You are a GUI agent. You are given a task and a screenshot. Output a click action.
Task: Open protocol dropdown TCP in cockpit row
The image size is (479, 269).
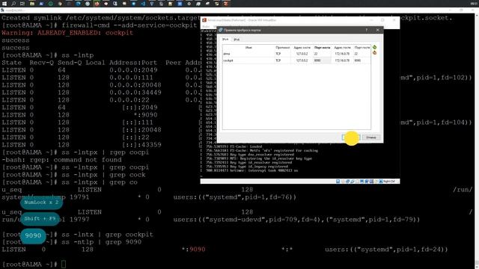coord(283,61)
